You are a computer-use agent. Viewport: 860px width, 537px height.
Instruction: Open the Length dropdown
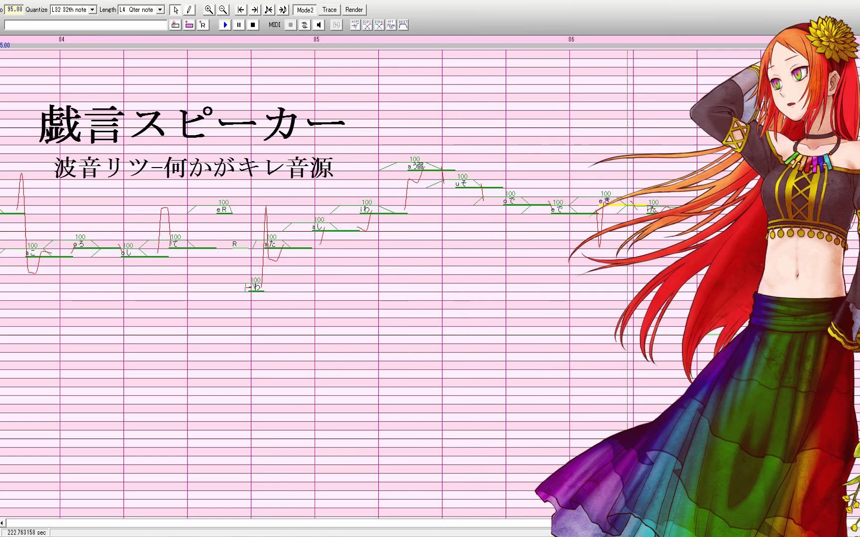click(141, 10)
